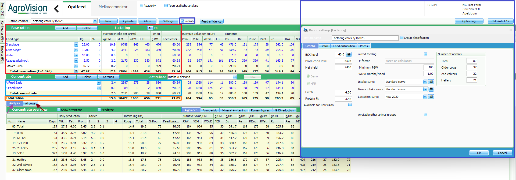Screen dimensions: 516x180
Task: Open the A Feed Basic dropdown
Action: 99,82
